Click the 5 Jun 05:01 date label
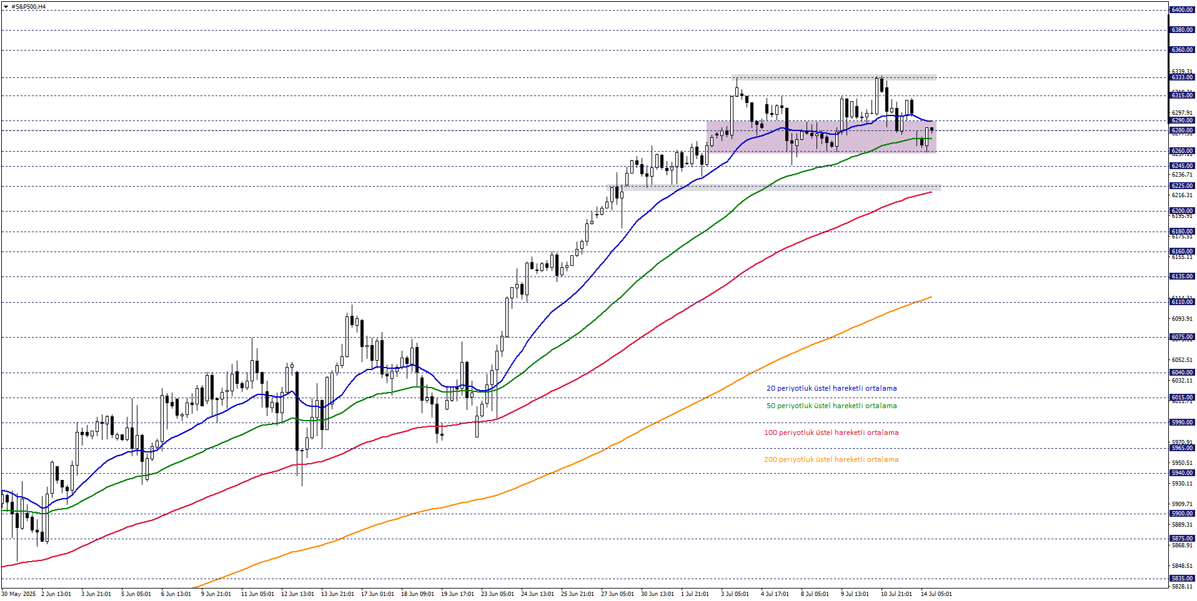 point(136,594)
